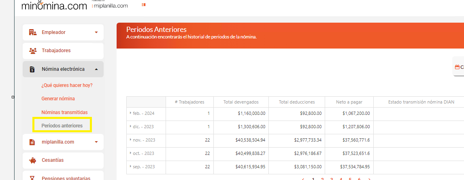Click the # Trabajadores column header
This screenshot has width=464, height=180.
pos(189,102)
